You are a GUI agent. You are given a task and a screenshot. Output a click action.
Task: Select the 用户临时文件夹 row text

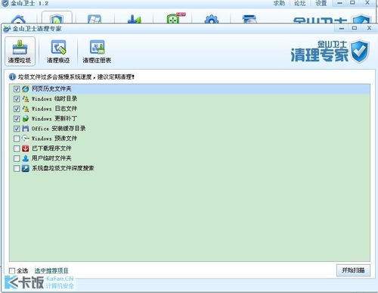(x=51, y=158)
